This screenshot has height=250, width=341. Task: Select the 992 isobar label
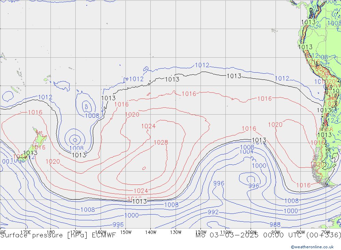pos(213,212)
